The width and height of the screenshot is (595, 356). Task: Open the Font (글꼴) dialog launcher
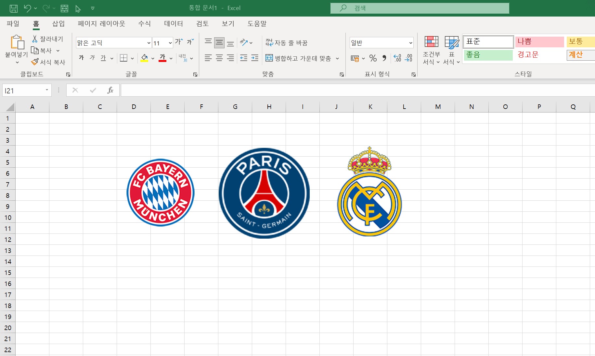(x=195, y=75)
